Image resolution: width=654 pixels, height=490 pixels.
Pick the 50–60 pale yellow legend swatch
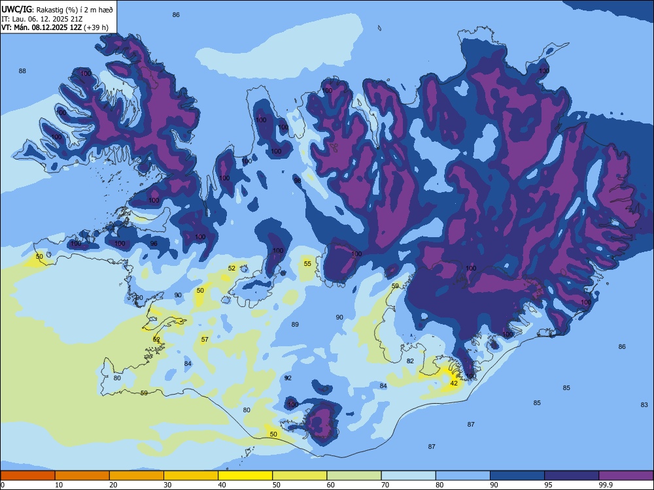(x=300, y=476)
